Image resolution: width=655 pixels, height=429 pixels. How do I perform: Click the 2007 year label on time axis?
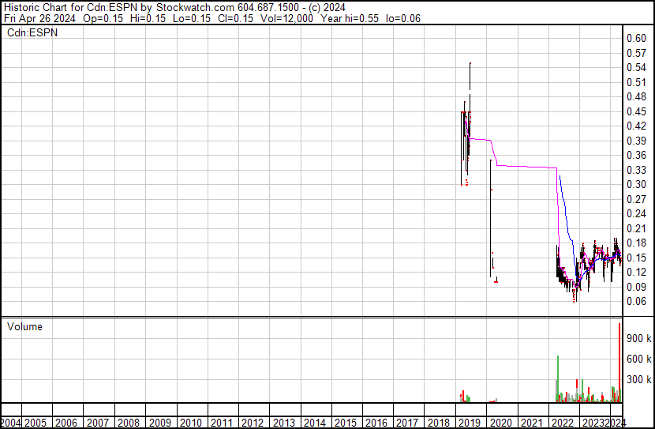pos(97,423)
